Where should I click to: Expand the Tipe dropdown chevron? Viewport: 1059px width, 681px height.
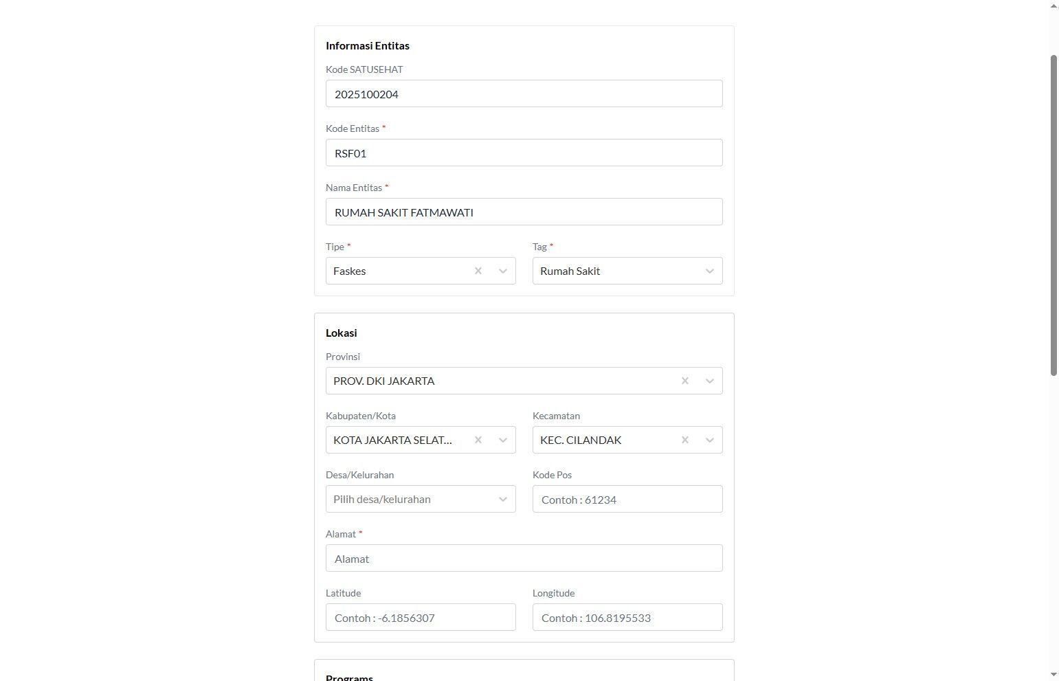(503, 271)
